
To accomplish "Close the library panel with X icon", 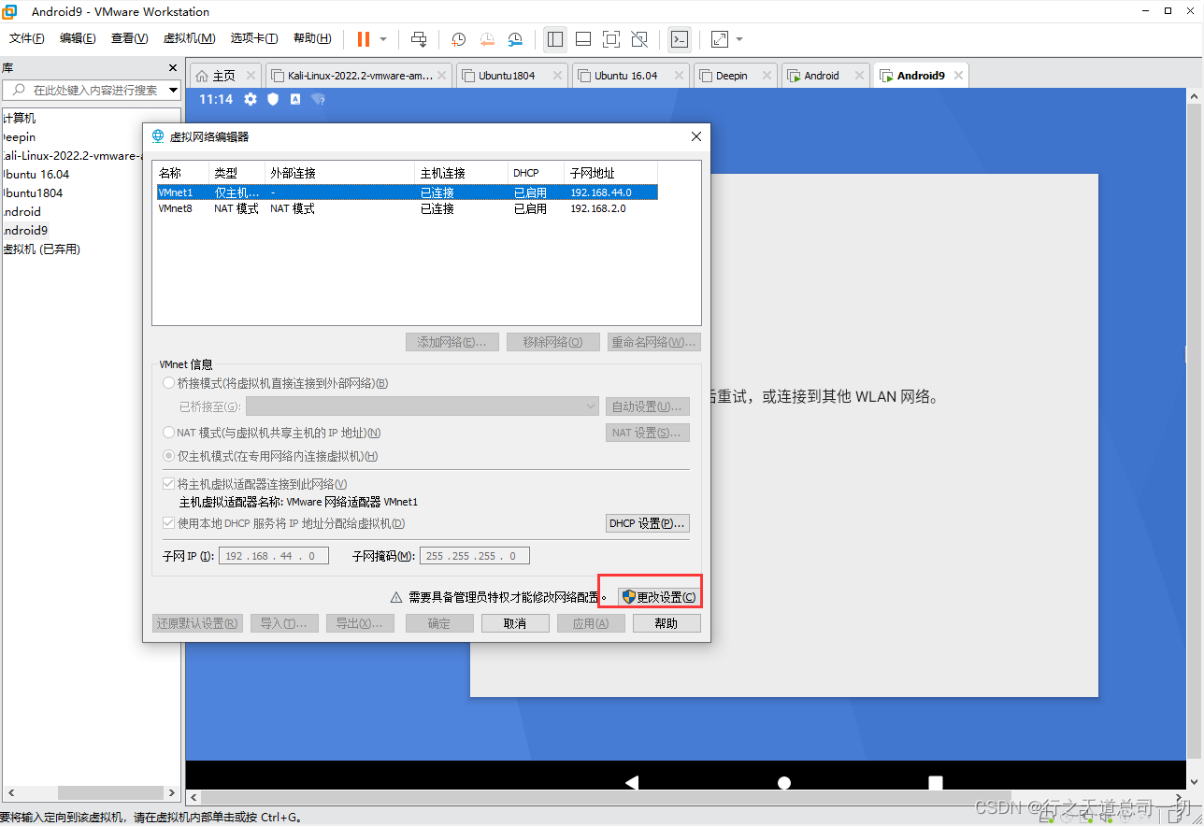I will pos(172,68).
